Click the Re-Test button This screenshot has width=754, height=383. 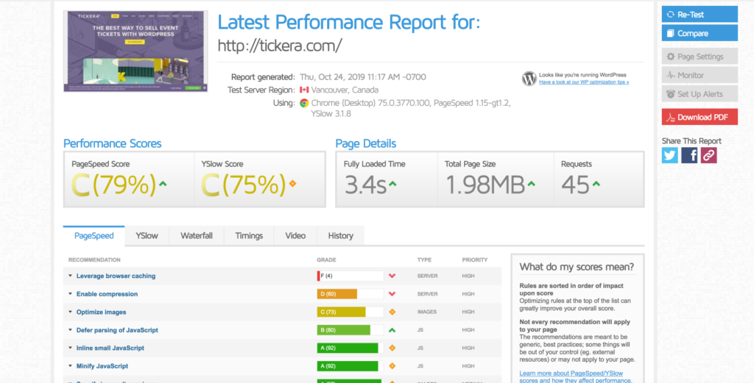coord(700,15)
